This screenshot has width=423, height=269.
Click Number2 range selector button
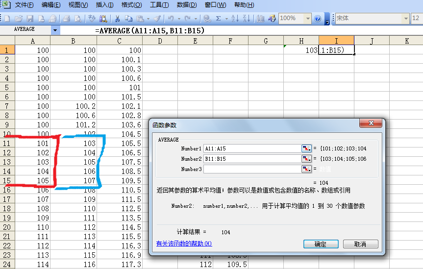click(x=306, y=159)
